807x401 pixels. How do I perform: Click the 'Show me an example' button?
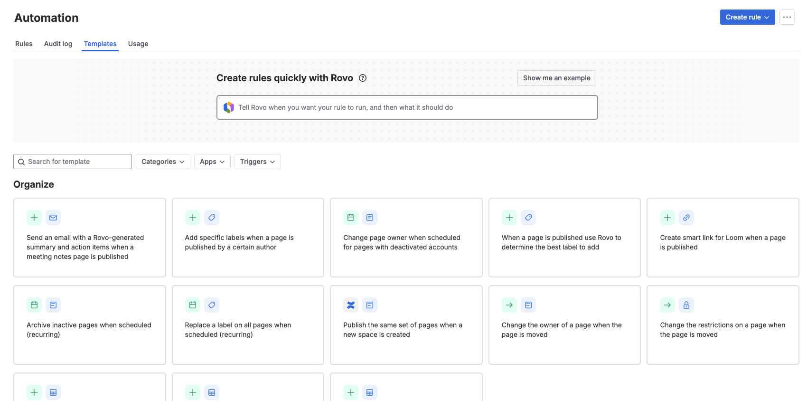(557, 78)
